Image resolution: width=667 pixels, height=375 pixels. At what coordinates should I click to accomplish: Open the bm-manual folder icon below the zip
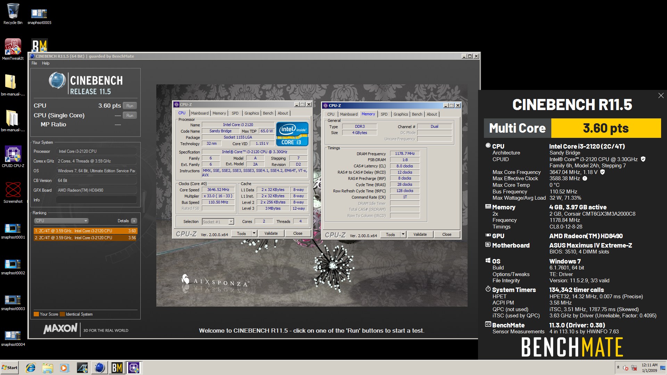13,120
